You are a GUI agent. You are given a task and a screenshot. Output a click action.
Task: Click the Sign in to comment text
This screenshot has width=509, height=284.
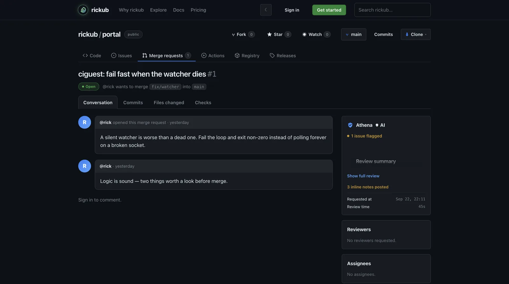click(x=100, y=200)
